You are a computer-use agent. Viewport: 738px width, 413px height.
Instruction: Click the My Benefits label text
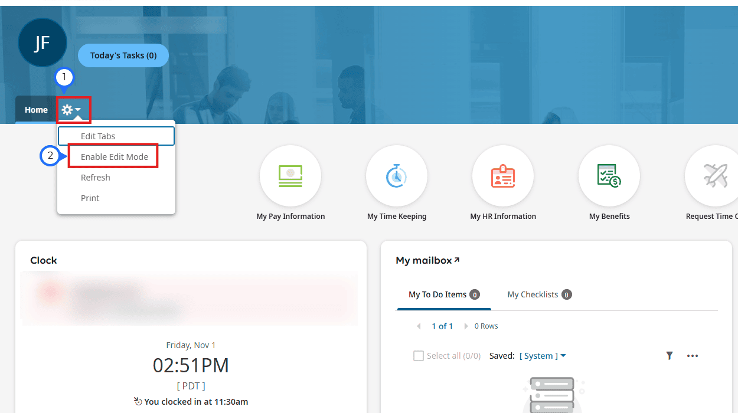[609, 217]
